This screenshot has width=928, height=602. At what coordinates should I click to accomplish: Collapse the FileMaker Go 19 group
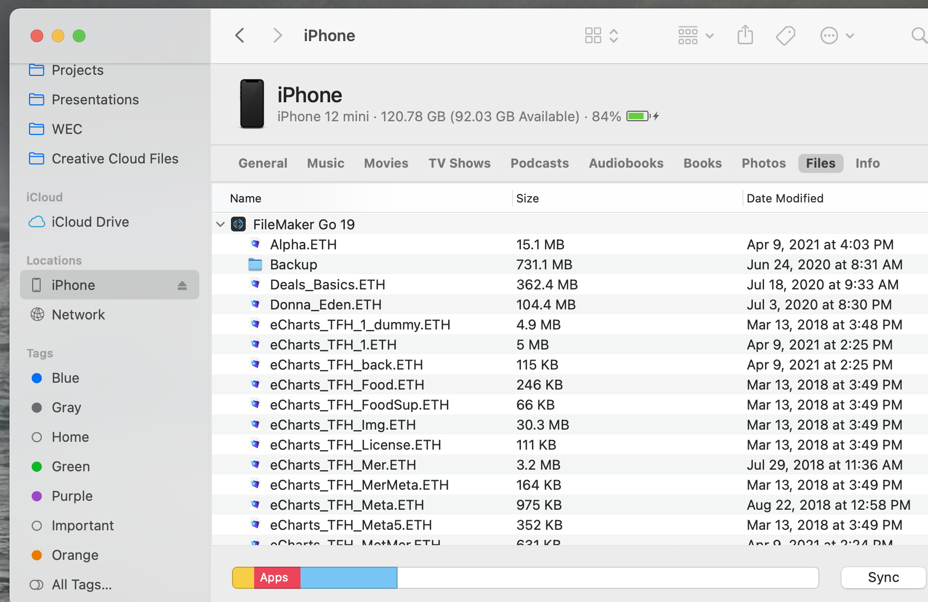pos(220,225)
